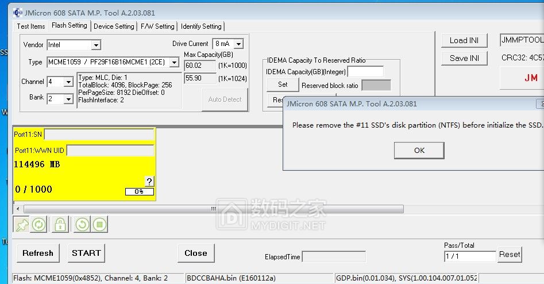544x284 pixels.
Task: Click the Port11:WWN UID input field
Action: click(110, 150)
